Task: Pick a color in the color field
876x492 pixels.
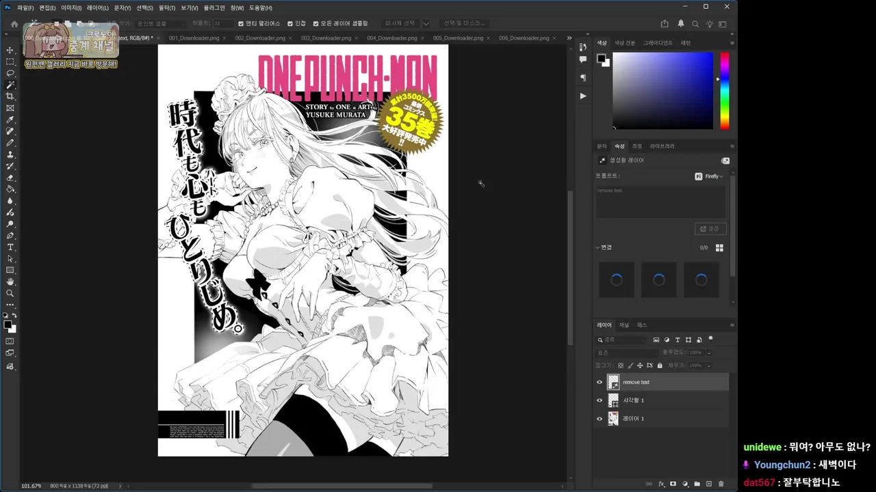Action: click(x=662, y=91)
